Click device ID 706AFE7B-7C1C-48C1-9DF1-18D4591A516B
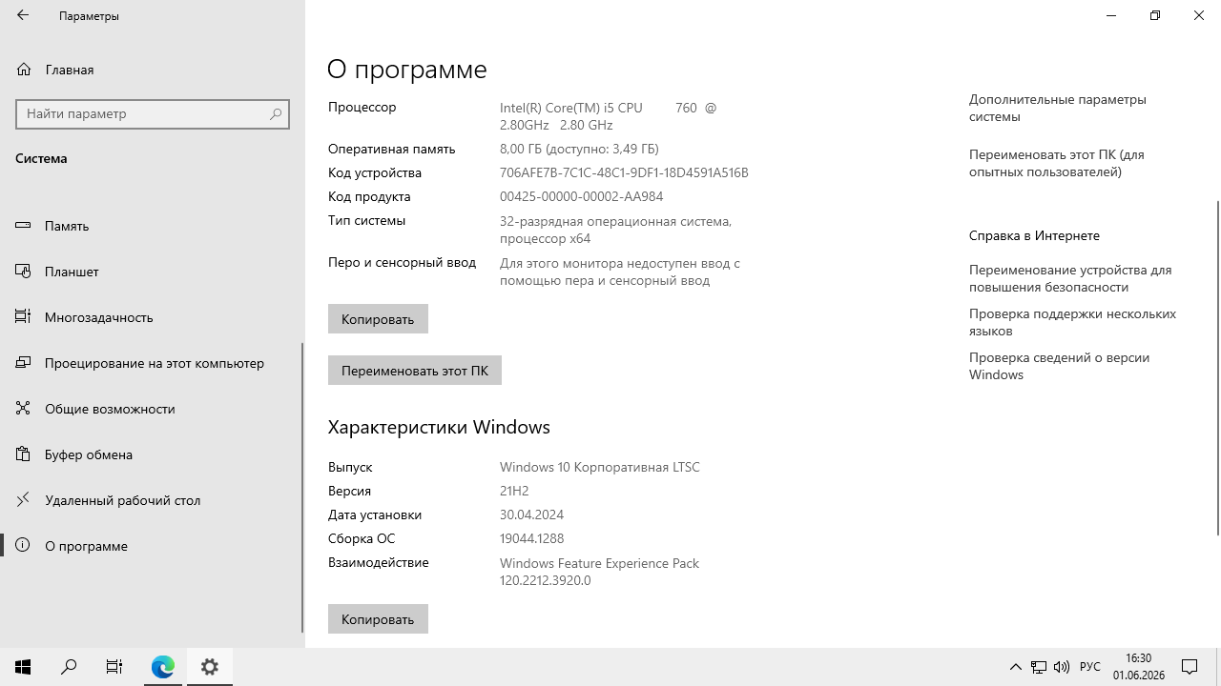This screenshot has height=686, width=1221. [x=624, y=172]
